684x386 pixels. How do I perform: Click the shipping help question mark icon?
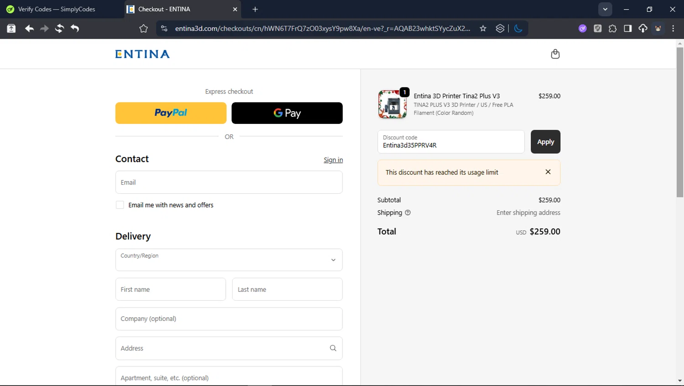click(x=408, y=212)
